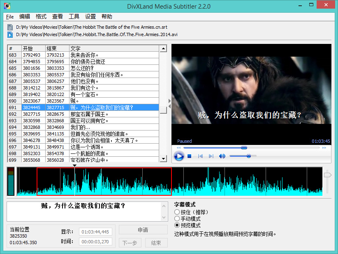Viewport: 338px width, 254px height.
Task: Skip to previous track button
Action: tap(200, 156)
